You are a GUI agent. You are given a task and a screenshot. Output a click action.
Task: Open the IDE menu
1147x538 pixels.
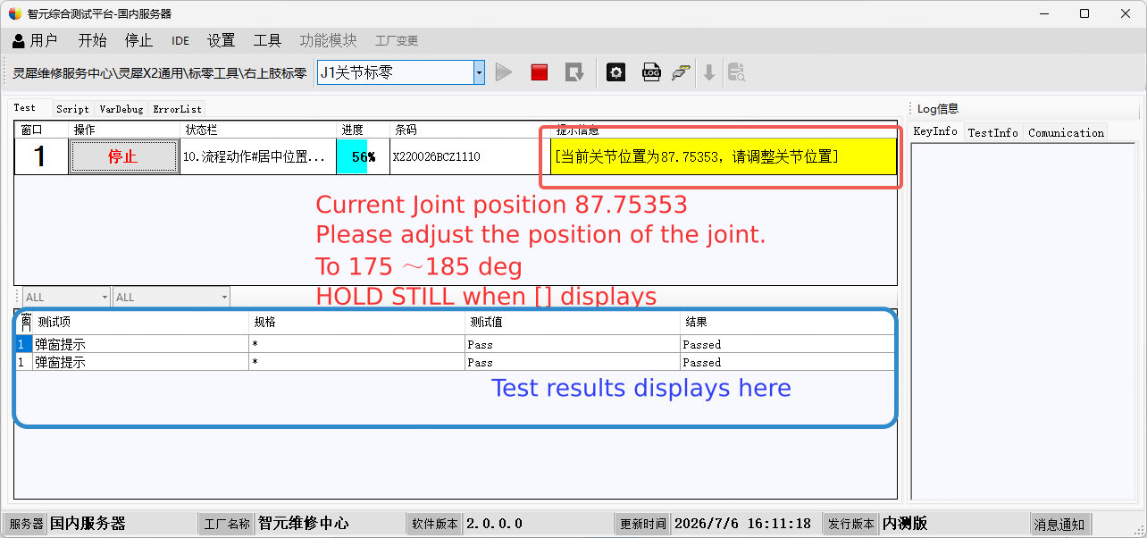(x=180, y=40)
